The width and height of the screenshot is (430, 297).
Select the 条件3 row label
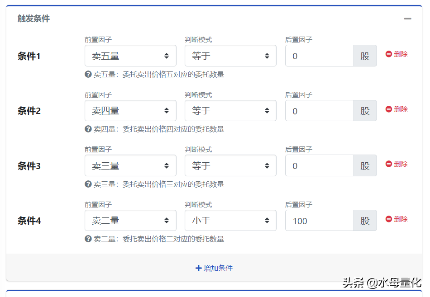tap(29, 166)
